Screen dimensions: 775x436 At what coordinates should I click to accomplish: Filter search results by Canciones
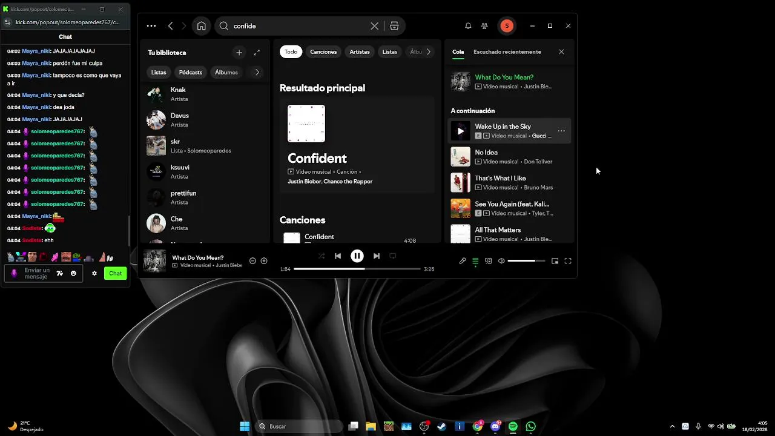click(x=323, y=52)
